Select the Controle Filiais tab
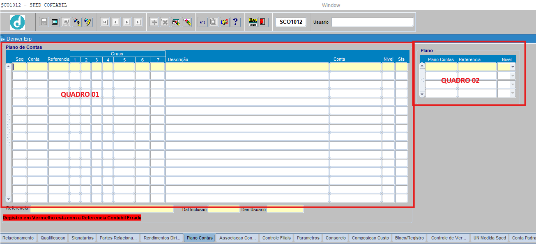The height and width of the screenshot is (246, 536). click(276, 238)
